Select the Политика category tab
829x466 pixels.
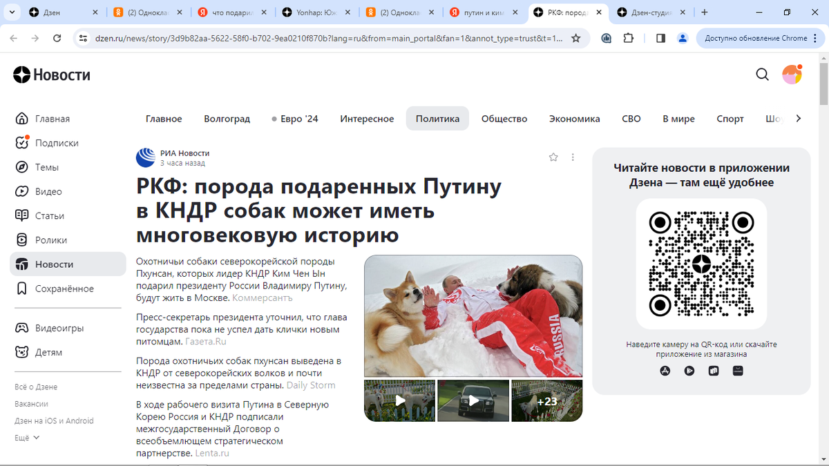click(437, 119)
